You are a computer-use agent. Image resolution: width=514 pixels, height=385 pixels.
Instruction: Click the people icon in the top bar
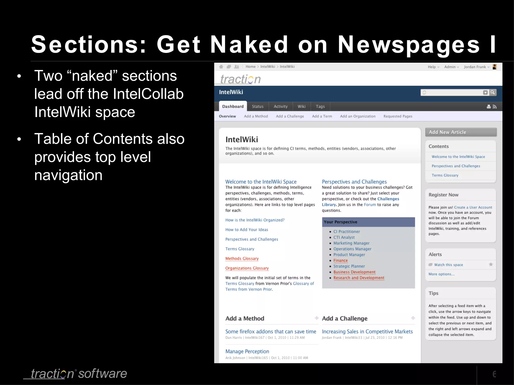[236, 67]
